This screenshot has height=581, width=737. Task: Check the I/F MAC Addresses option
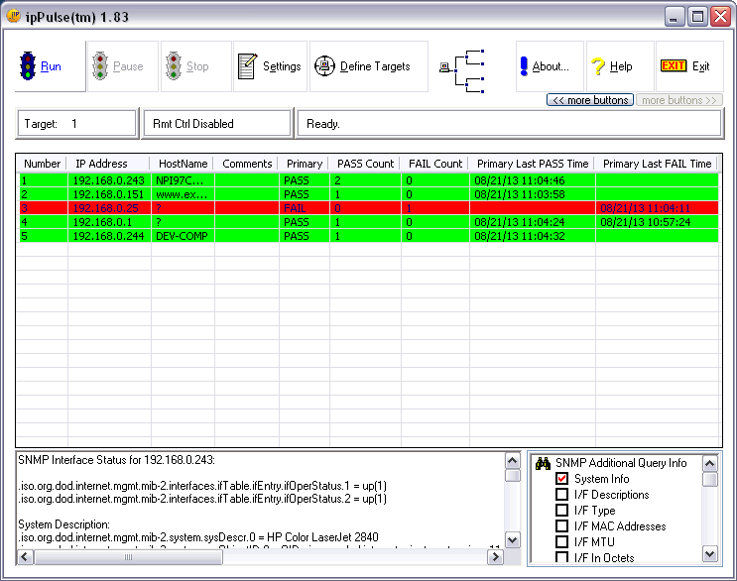562,526
